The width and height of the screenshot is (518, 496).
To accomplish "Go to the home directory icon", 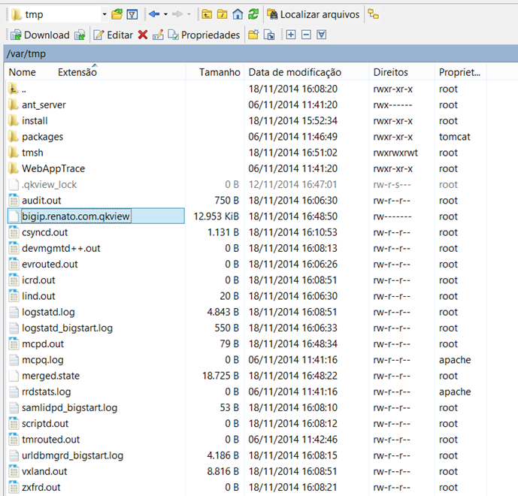I will pos(238,14).
